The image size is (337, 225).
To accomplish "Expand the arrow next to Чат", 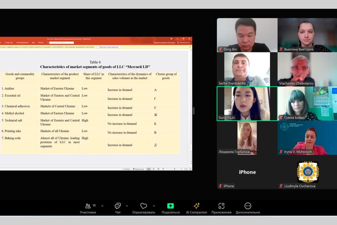I will tap(127, 206).
